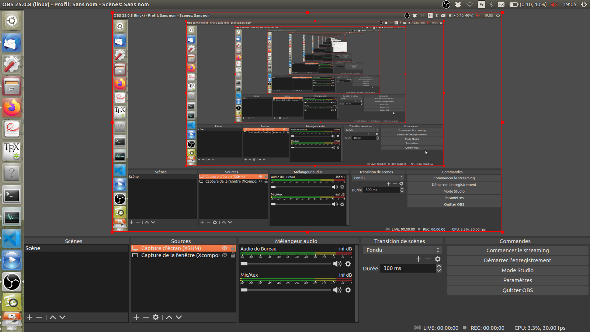This screenshot has height=332, width=590.
Task: Open the system power gear menu
Action: [584, 4]
